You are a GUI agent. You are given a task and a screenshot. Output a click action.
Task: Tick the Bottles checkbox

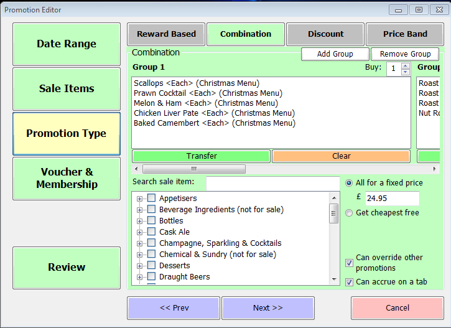click(x=151, y=220)
